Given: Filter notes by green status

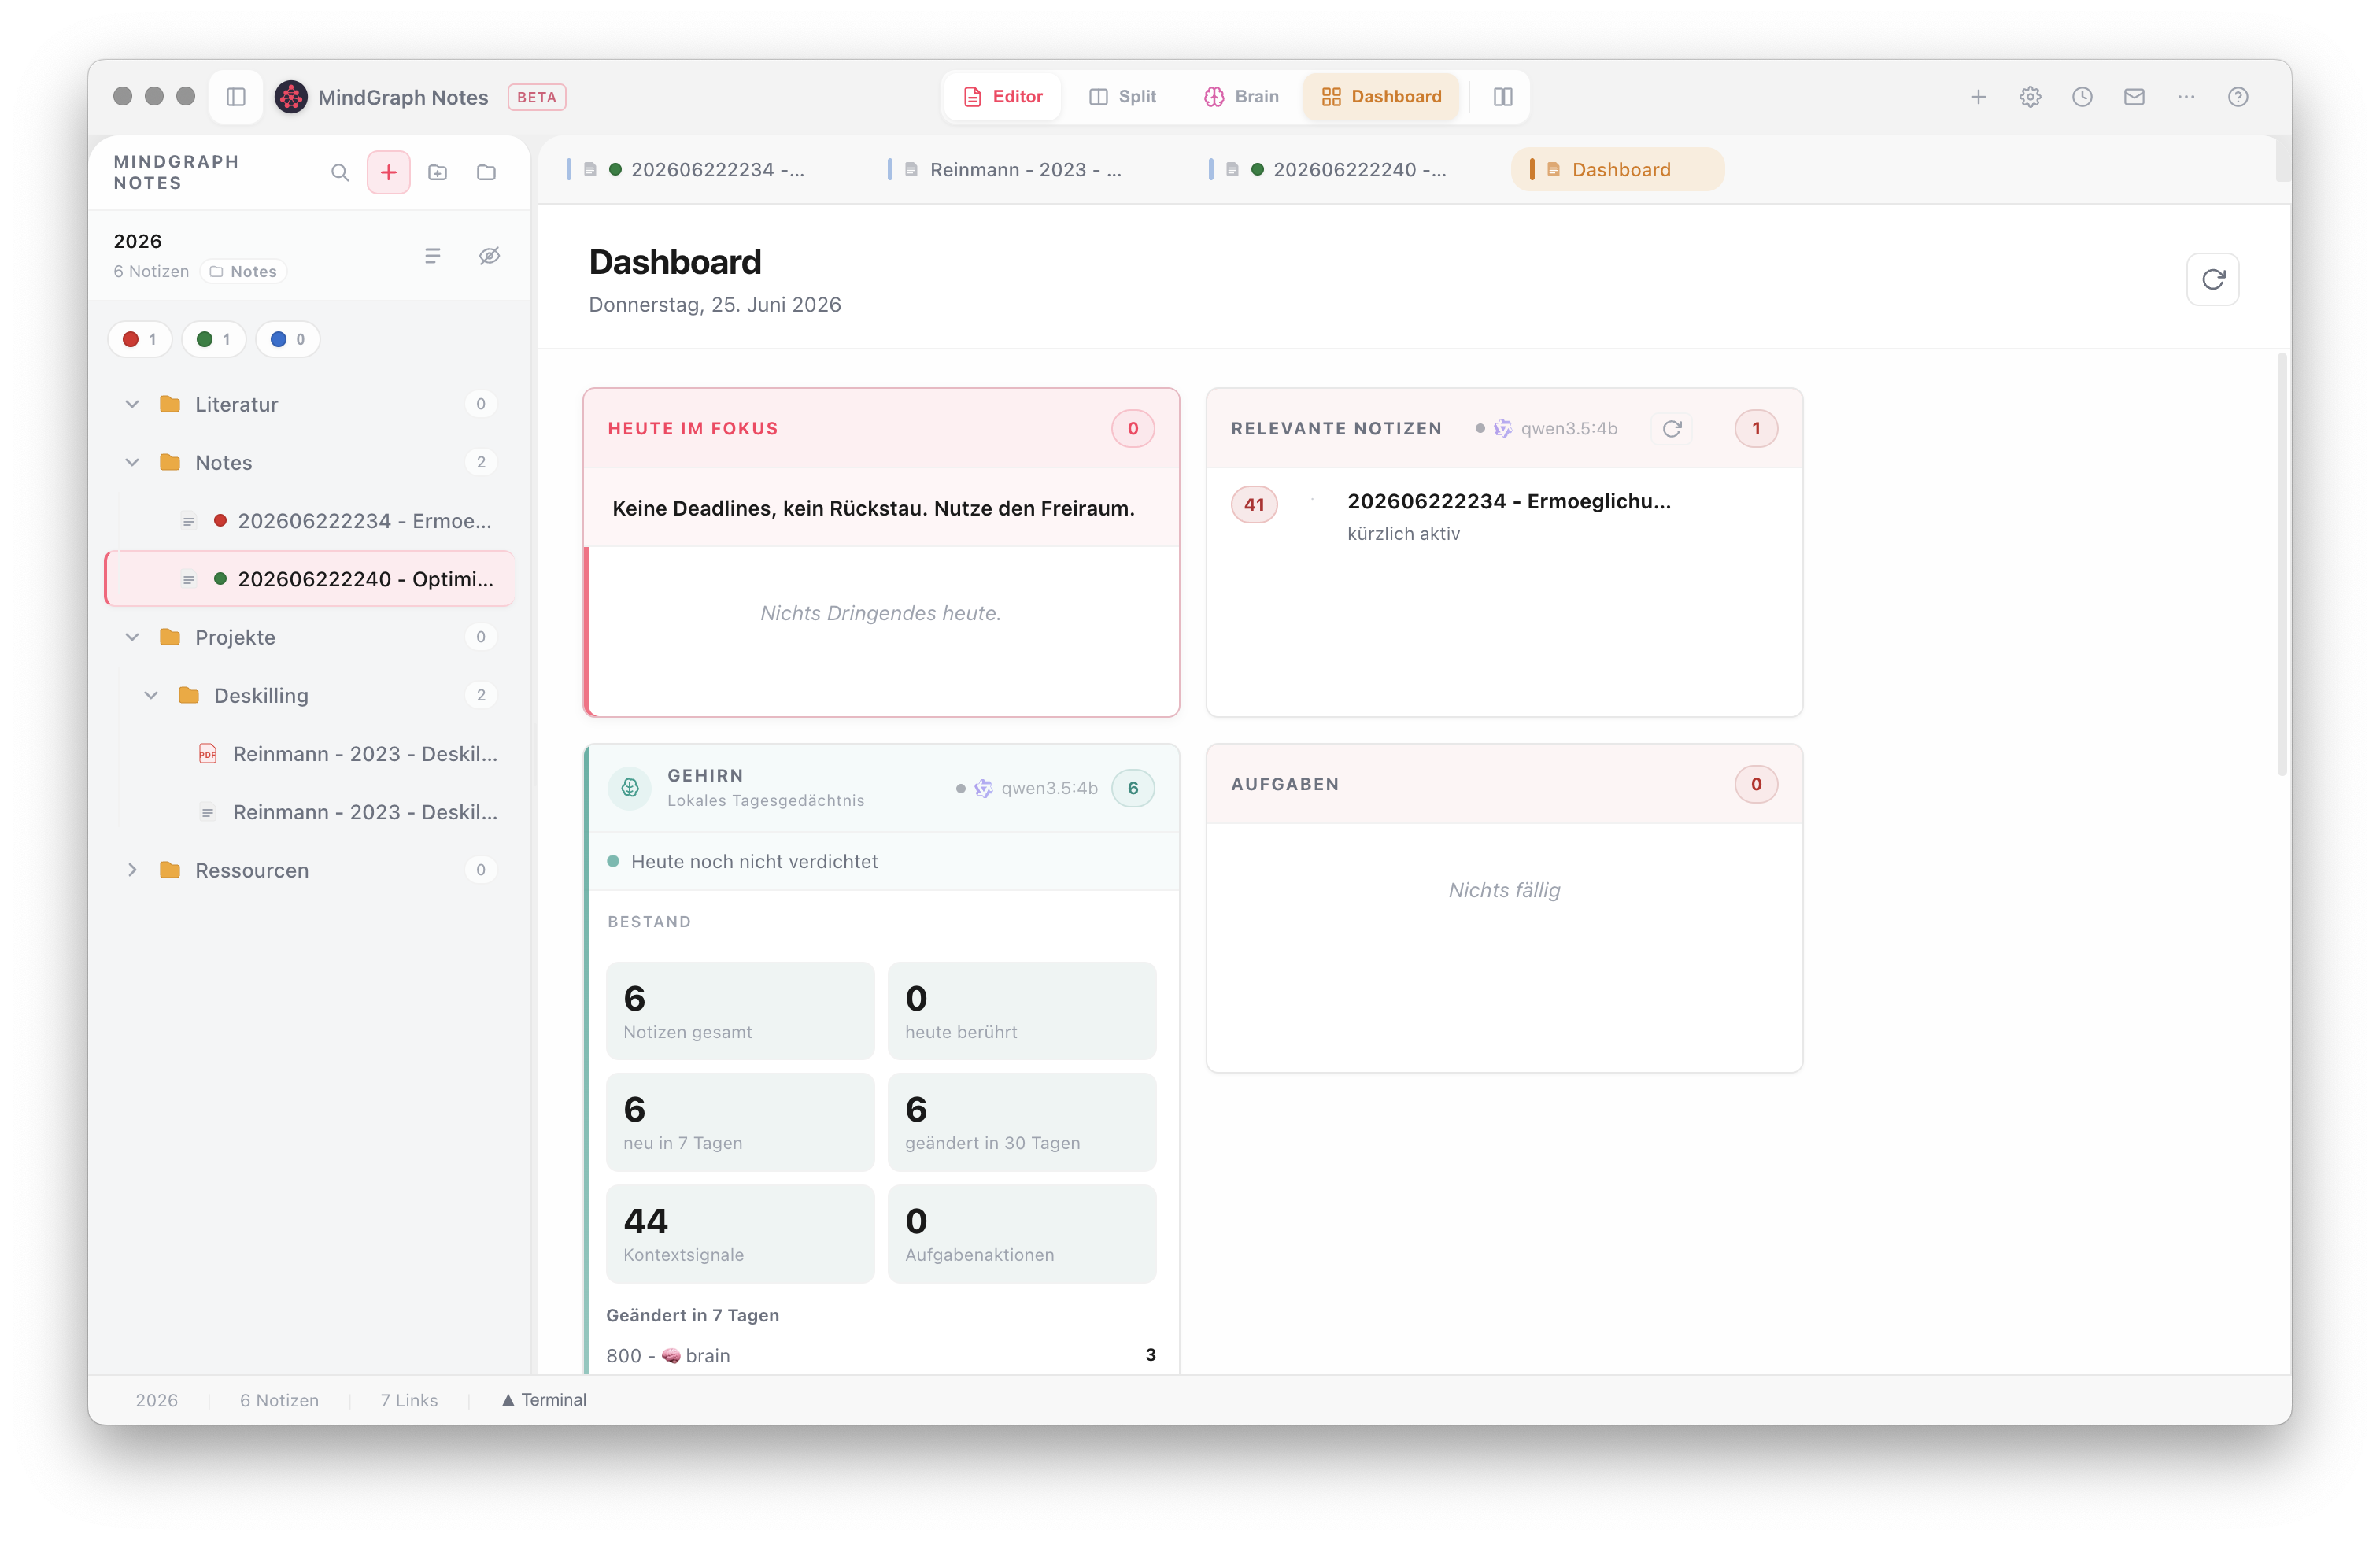Looking at the screenshot, I should [x=214, y=339].
